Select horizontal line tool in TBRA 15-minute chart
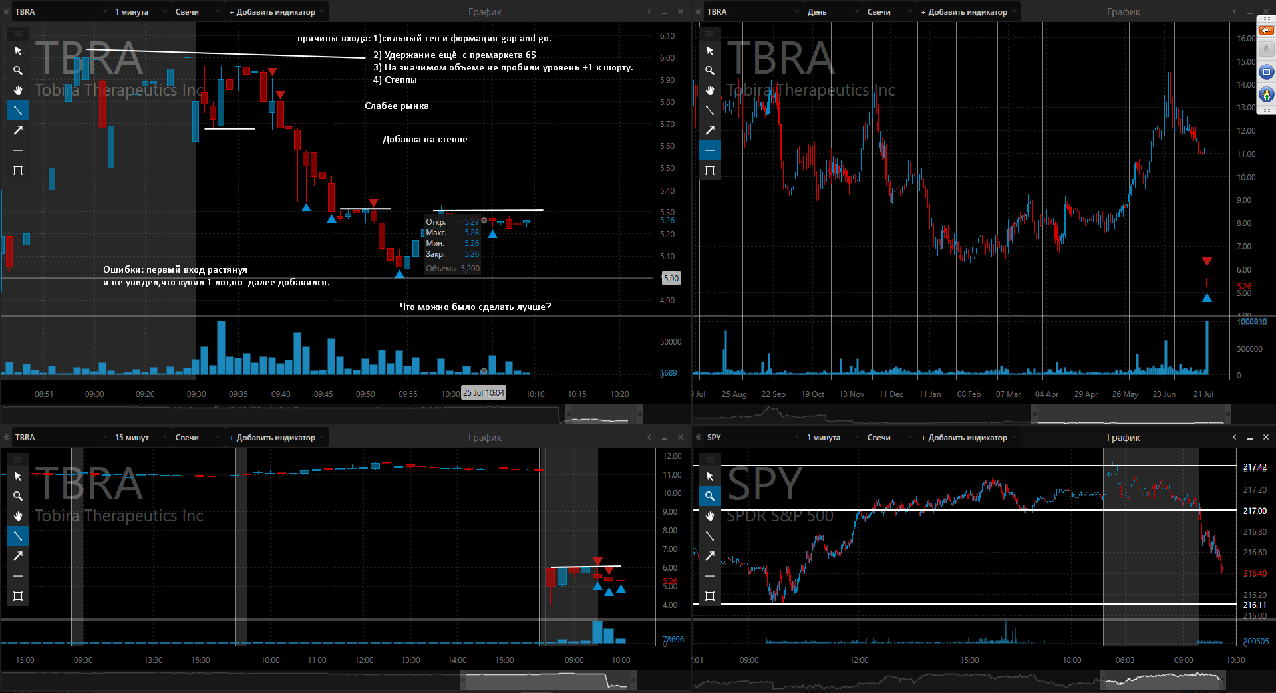Screen dimensions: 1276x693 [x=18, y=576]
